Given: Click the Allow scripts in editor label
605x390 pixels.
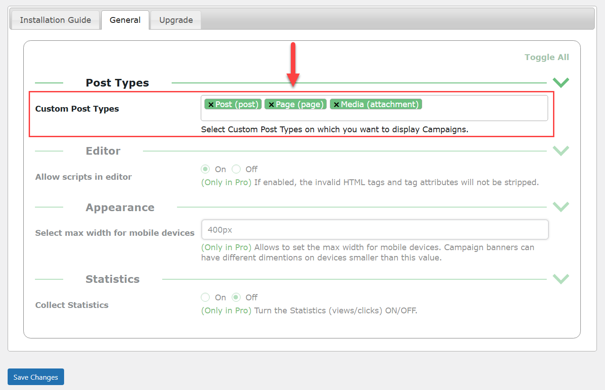Looking at the screenshot, I should tap(83, 177).
